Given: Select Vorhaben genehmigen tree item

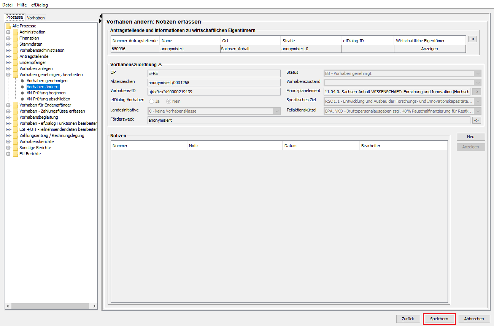Looking at the screenshot, I should pyautogui.click(x=47, y=81).
